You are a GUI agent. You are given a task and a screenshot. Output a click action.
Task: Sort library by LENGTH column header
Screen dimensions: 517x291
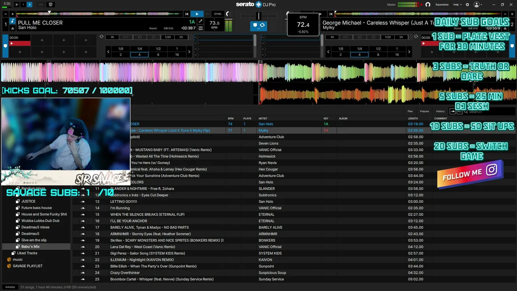(413, 118)
